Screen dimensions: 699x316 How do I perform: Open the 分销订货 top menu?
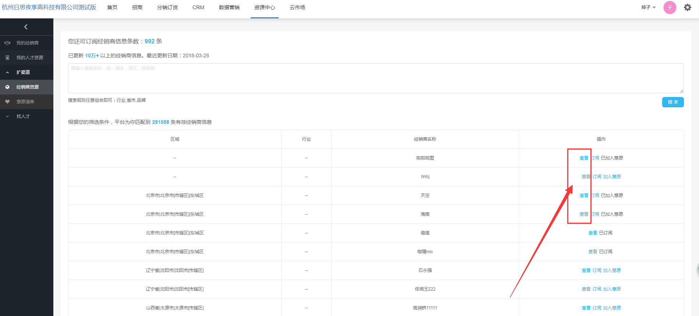pyautogui.click(x=167, y=7)
